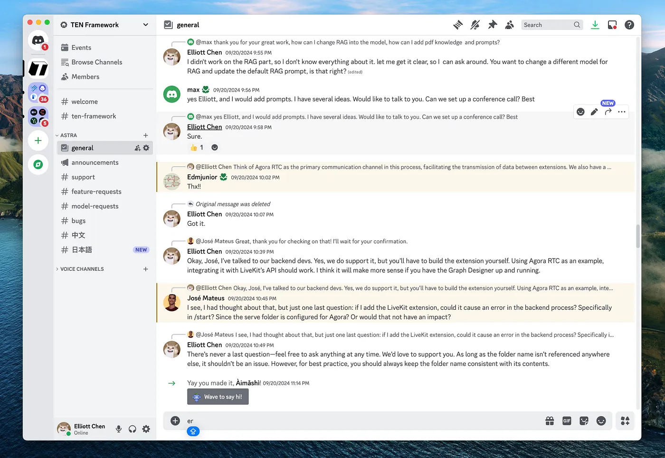
Task: Open server folder with 5 badge
Action: pyautogui.click(x=38, y=116)
